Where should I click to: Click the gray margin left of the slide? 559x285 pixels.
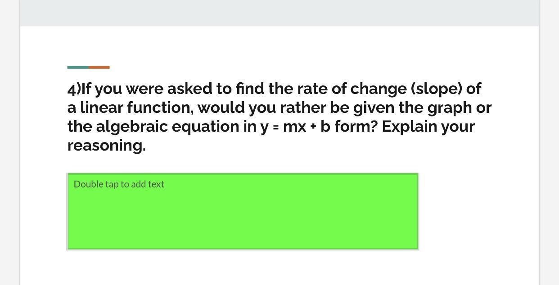[x=9, y=142]
